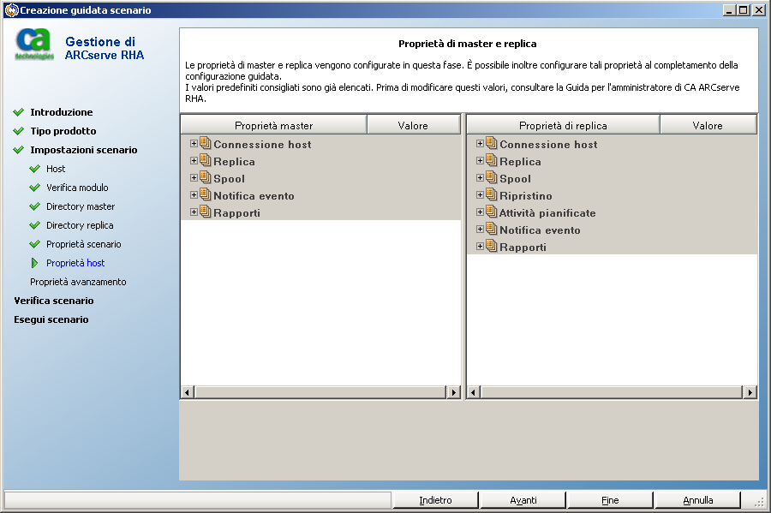This screenshot has height=513, width=771.
Task: Click replica Spool folder icon
Action: pos(491,177)
